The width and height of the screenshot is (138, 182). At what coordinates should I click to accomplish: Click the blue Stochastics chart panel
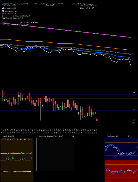(121, 149)
